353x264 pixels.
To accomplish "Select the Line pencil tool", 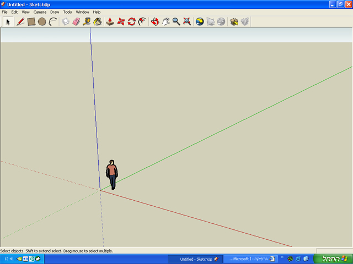I will (20, 22).
